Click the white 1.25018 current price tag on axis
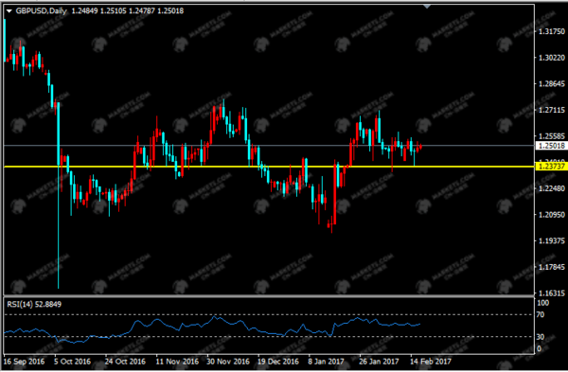Viewport: 568px width, 372px height. (x=551, y=146)
